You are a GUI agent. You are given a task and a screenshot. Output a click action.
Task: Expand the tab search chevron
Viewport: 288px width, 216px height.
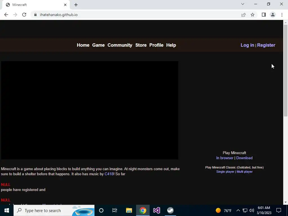(x=243, y=4)
